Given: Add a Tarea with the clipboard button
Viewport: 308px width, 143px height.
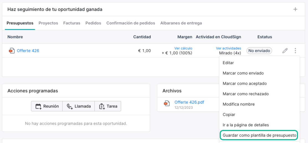Looking at the screenshot, I should [108, 106].
